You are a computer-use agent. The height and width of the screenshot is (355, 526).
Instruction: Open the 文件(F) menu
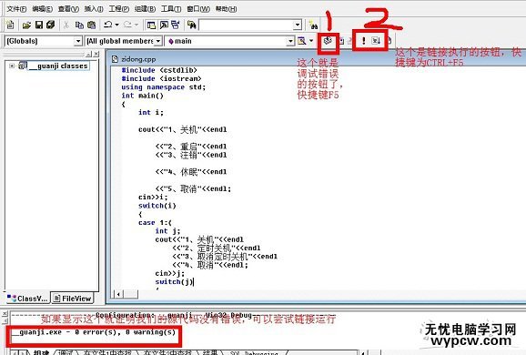tap(16, 9)
